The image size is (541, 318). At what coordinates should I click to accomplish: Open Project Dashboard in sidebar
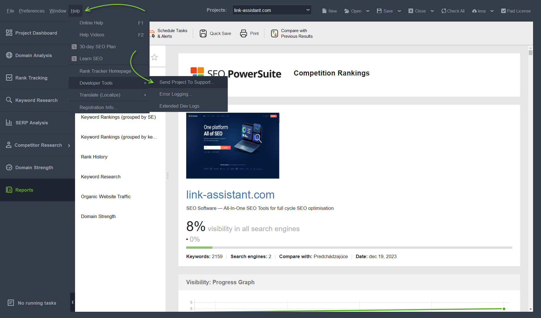pyautogui.click(x=36, y=33)
